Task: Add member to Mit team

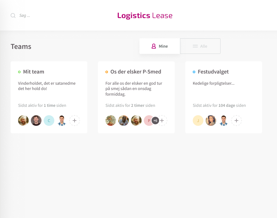Action: (x=75, y=121)
